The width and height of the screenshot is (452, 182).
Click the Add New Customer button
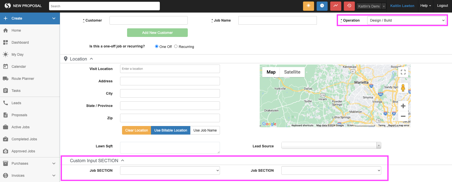[157, 33]
